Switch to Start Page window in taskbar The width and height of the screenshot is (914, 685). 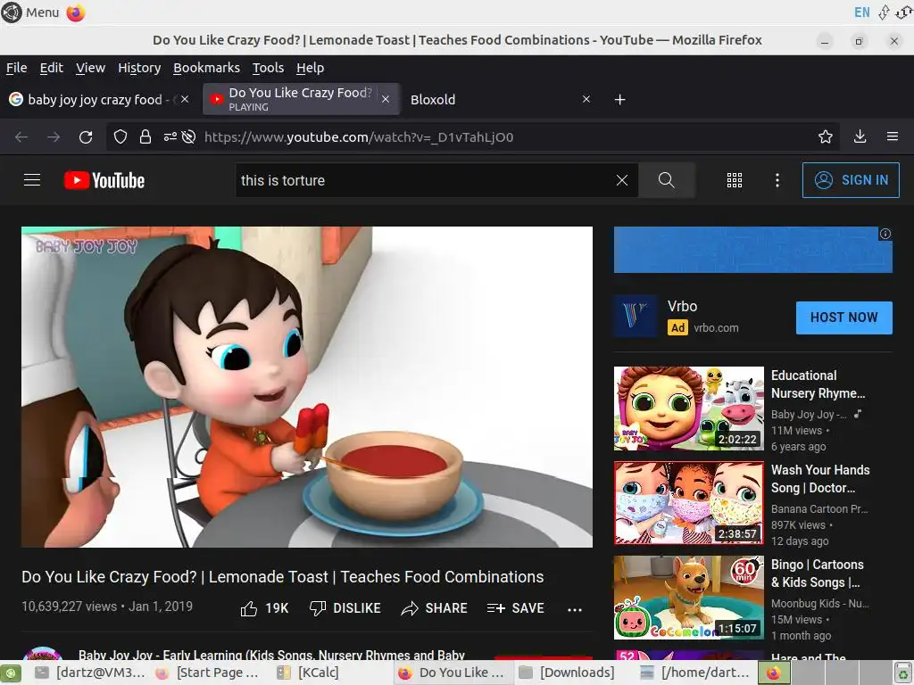tap(207, 673)
